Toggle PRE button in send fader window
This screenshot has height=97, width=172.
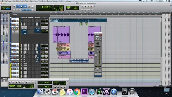[98, 40]
